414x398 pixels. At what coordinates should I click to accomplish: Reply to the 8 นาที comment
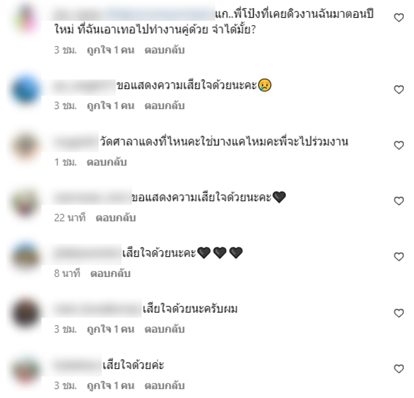[x=110, y=273]
